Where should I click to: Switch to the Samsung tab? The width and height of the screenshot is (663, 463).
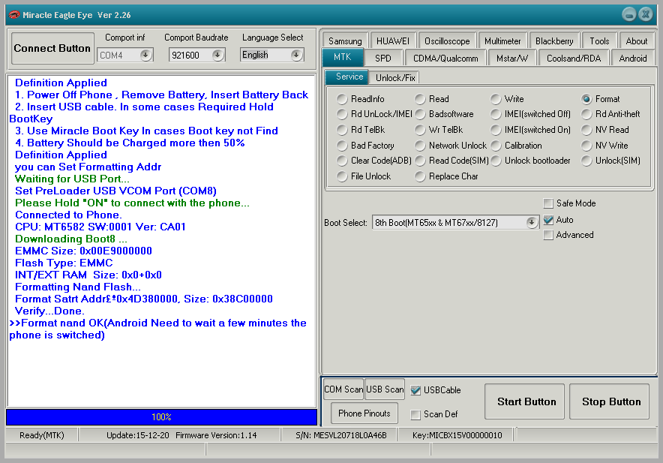point(345,41)
